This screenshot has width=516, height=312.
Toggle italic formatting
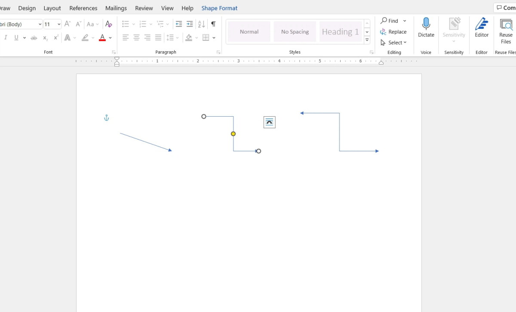click(6, 38)
